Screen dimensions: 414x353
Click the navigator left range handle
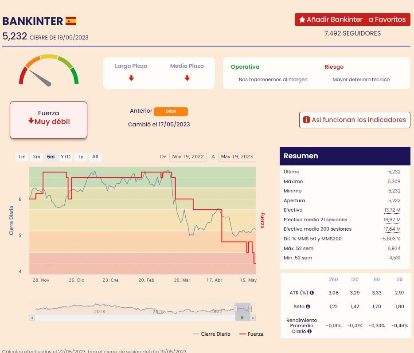pos(235,309)
